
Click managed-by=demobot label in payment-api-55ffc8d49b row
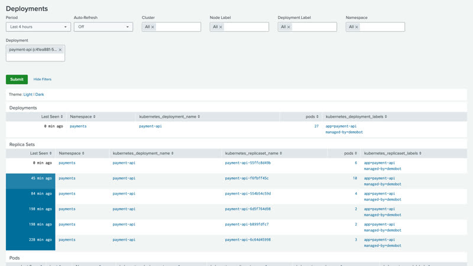click(383, 169)
